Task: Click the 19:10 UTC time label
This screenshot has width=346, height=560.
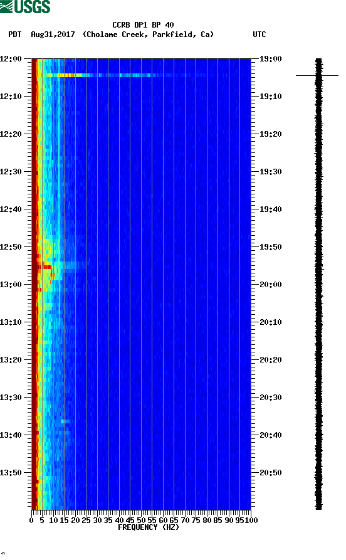Action: (271, 97)
